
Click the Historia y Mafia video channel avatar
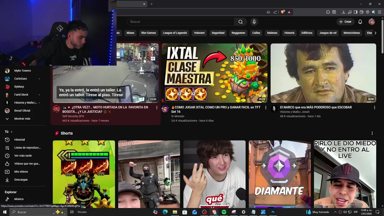(274, 109)
